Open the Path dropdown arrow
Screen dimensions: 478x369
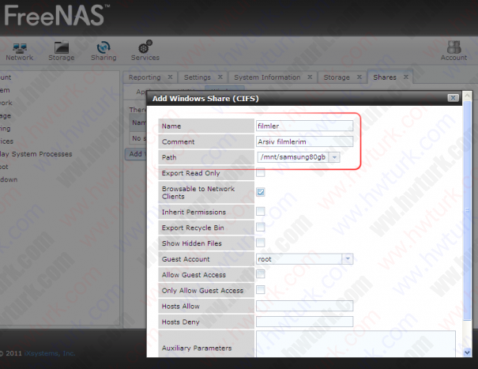pyautogui.click(x=334, y=157)
